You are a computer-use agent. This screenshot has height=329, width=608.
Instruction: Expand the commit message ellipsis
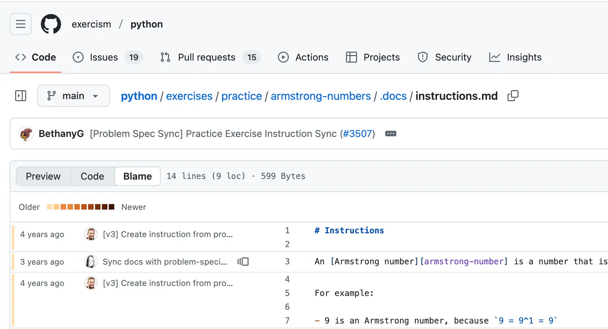pos(390,134)
